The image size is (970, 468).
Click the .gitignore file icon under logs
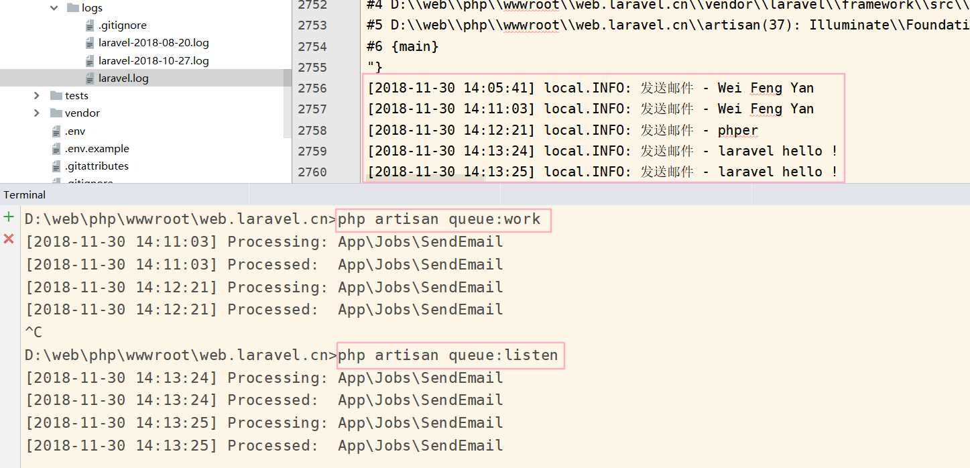pyautogui.click(x=90, y=25)
